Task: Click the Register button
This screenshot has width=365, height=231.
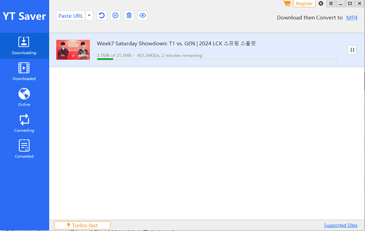Action: pyautogui.click(x=305, y=4)
